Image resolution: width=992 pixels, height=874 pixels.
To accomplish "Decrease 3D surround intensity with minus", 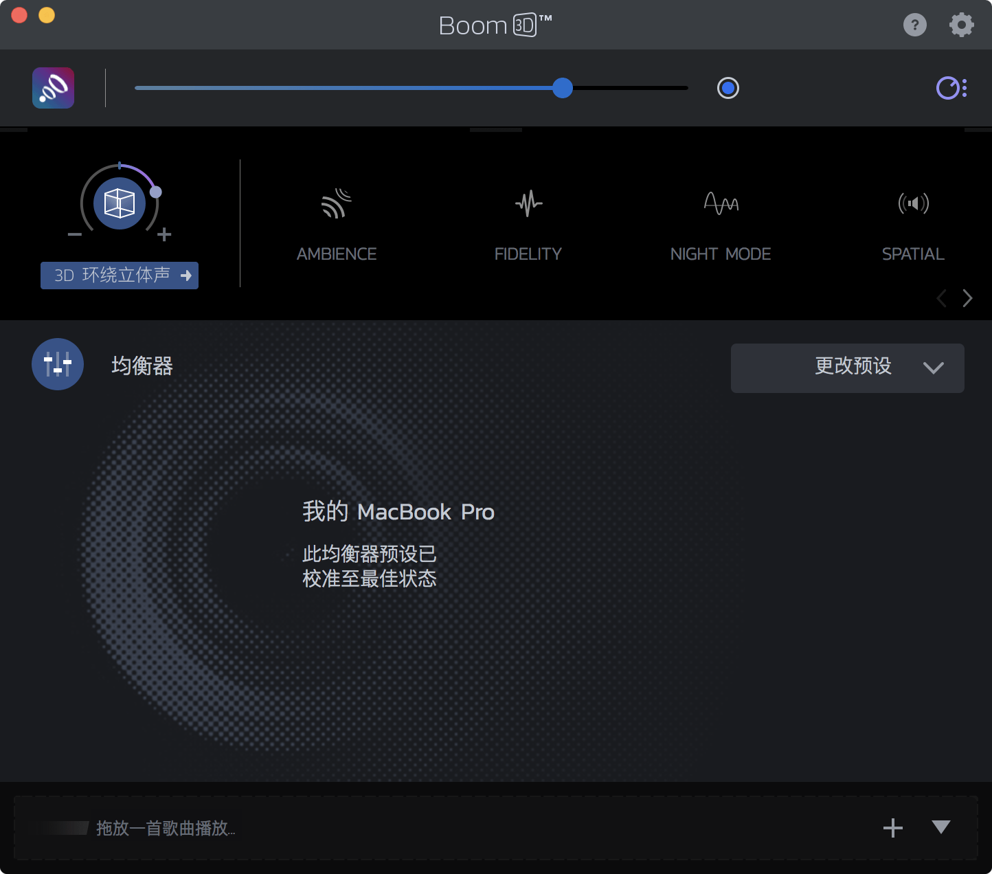I will pos(75,235).
